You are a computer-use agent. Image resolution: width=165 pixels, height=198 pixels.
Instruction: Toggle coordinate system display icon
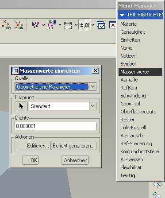coord(19,25)
